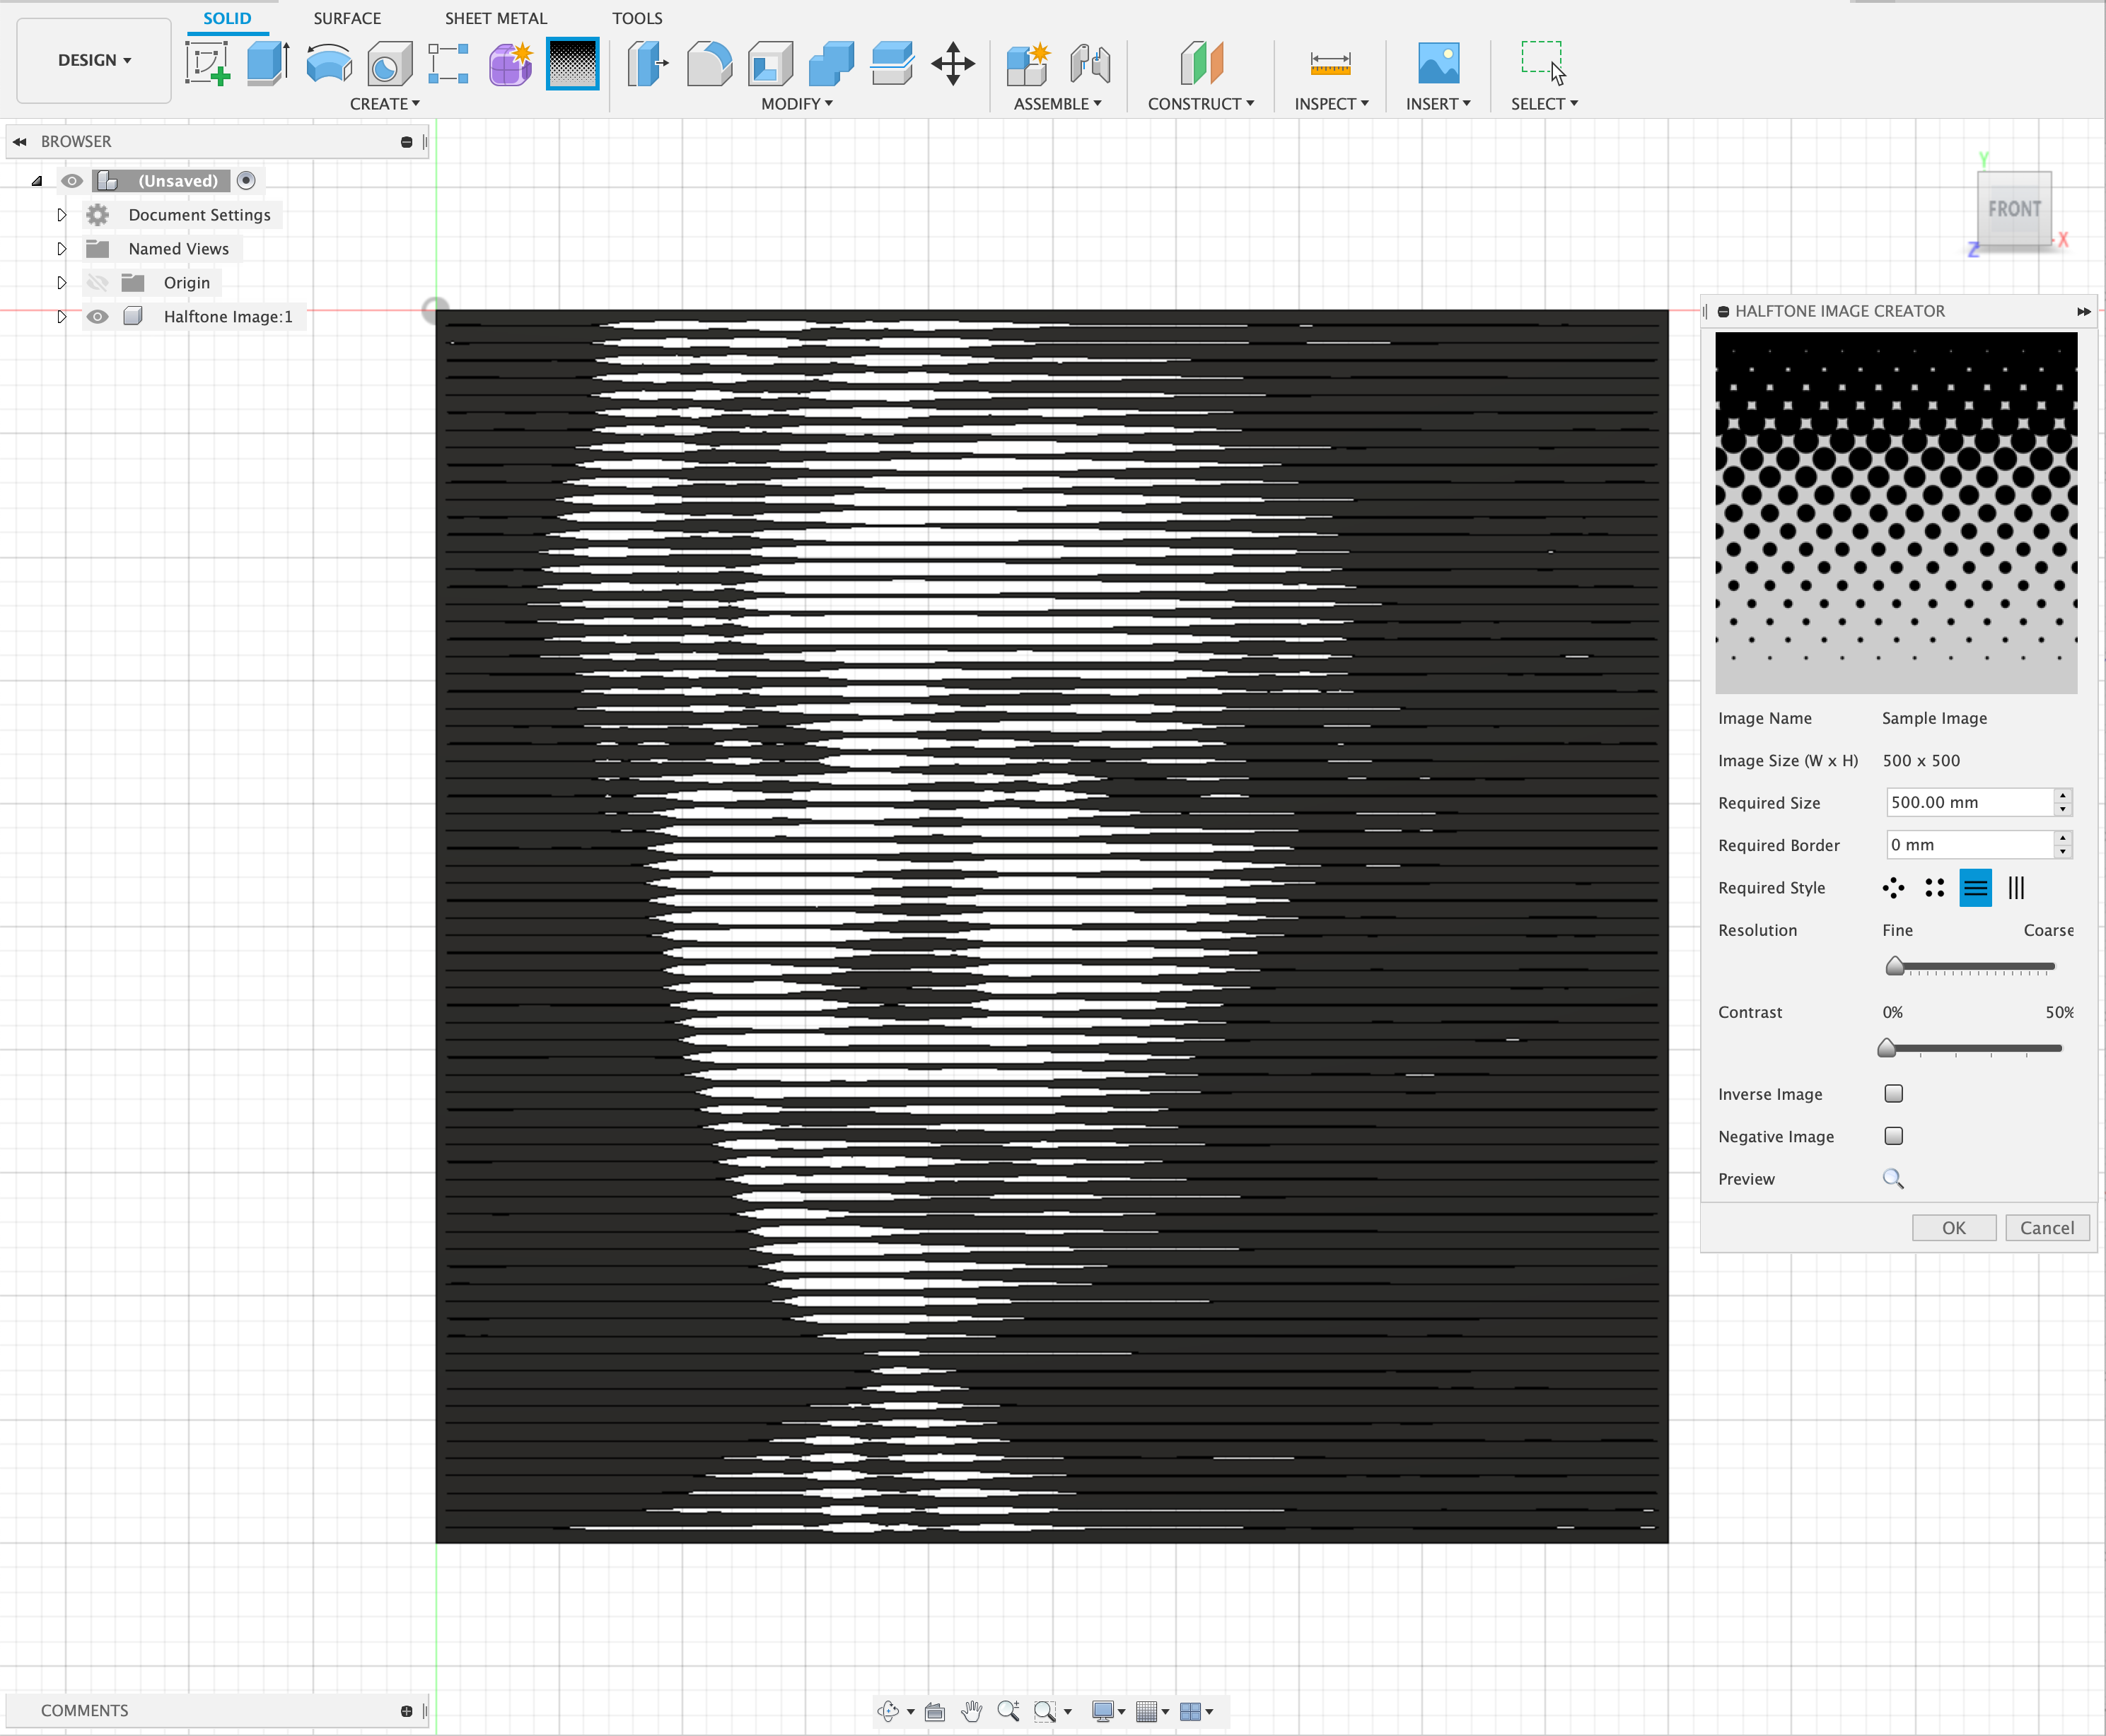This screenshot has width=2106, height=1736.
Task: Open the SHEET METAL tab
Action: (495, 18)
